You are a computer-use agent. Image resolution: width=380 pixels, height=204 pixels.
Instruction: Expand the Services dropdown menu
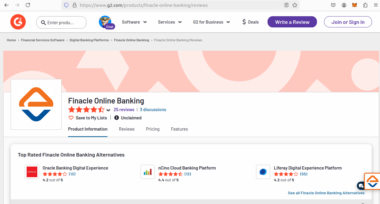170,22
